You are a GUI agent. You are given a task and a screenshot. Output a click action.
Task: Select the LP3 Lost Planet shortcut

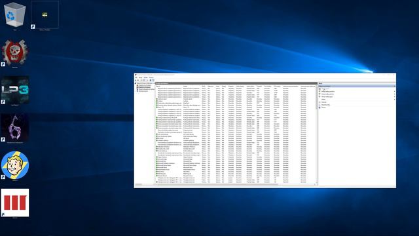(15, 90)
